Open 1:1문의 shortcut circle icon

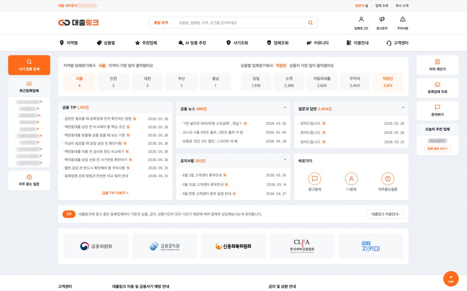[x=351, y=179]
